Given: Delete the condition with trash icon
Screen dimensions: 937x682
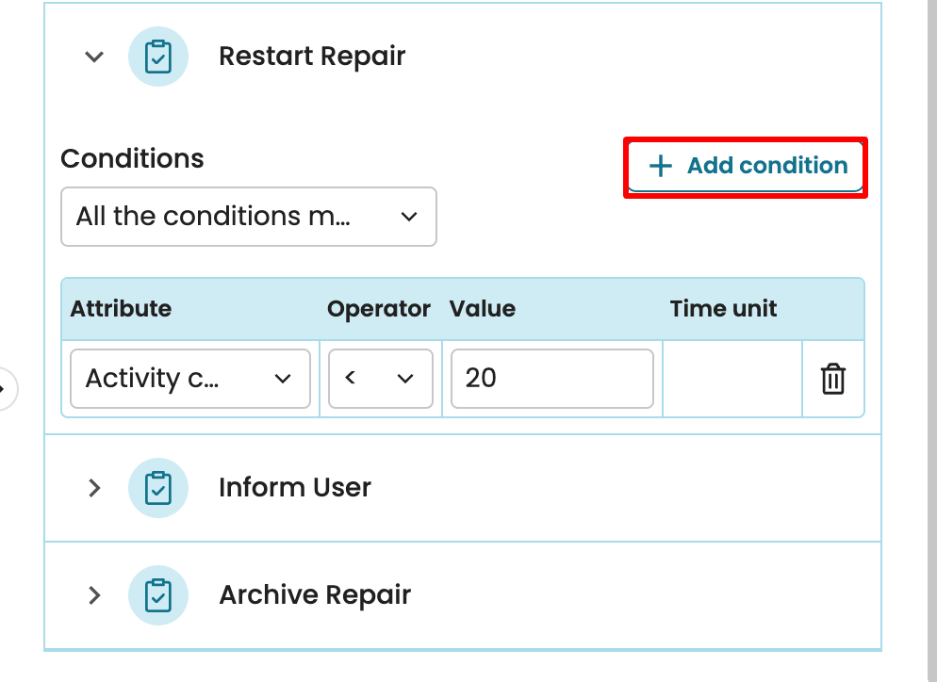Looking at the screenshot, I should [x=832, y=379].
